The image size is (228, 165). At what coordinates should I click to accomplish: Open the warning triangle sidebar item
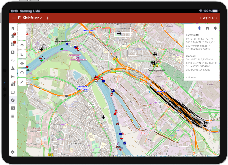13,68
